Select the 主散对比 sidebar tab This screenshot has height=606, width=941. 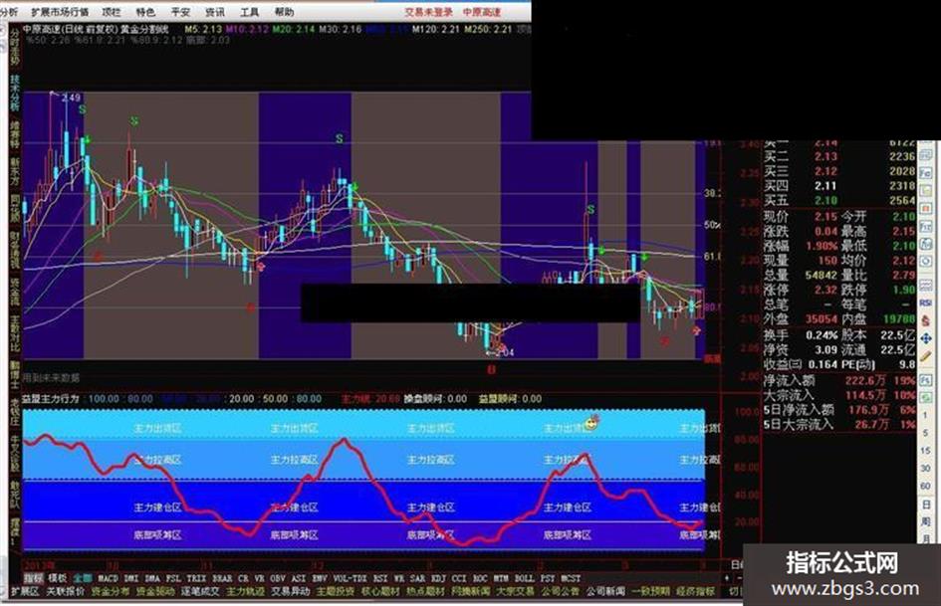(14, 333)
